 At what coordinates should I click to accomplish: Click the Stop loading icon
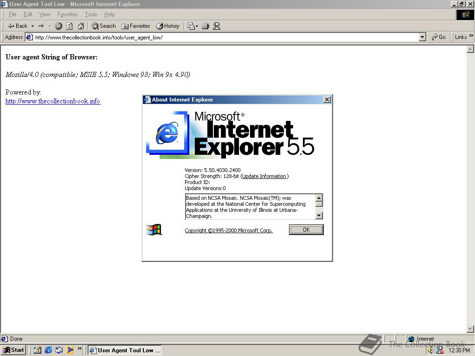pos(58,26)
